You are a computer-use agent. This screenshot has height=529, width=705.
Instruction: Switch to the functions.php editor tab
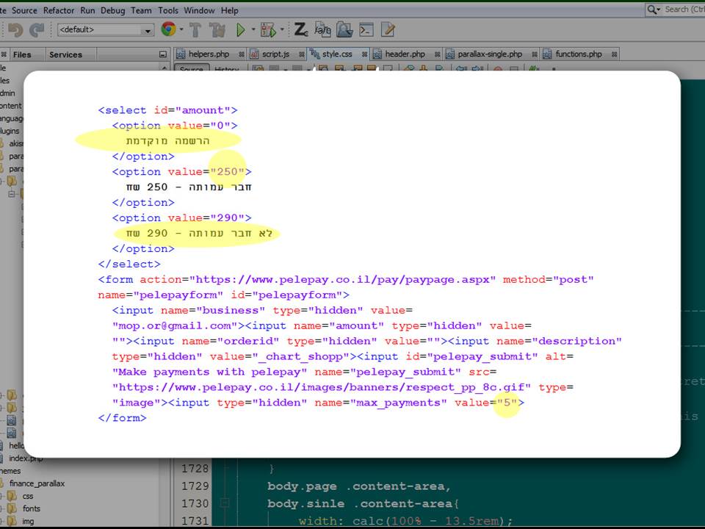coord(578,54)
